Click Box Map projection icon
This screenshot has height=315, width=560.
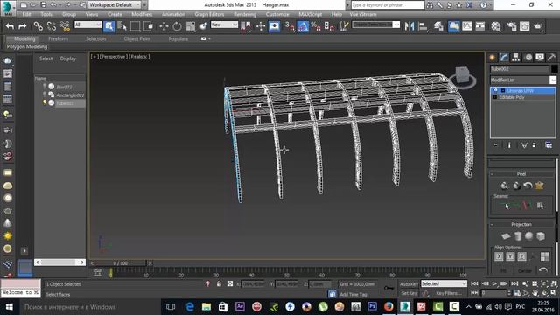(x=541, y=236)
